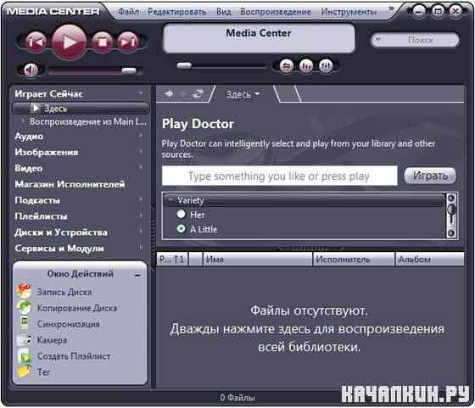Click the Play Doctor text input field
475x408 pixels.
tap(280, 176)
